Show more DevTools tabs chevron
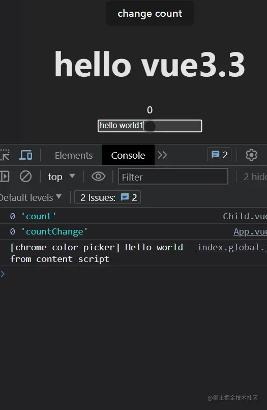Image resolution: width=267 pixels, height=410 pixels. (162, 155)
